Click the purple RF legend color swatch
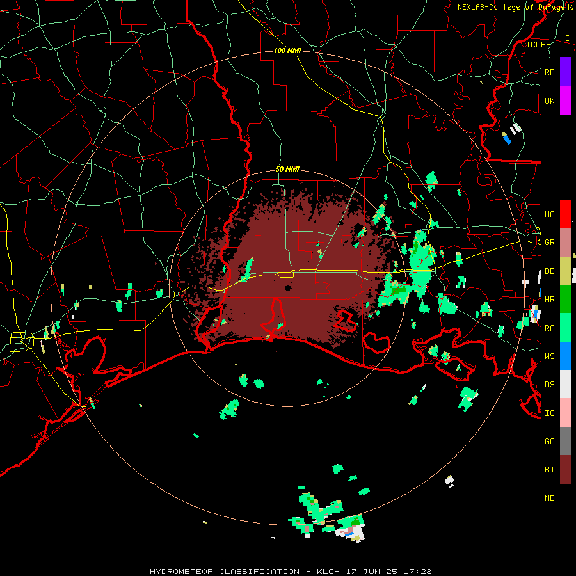 point(565,72)
